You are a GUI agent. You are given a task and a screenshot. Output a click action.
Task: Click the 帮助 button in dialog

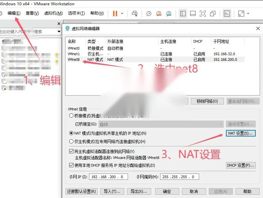[247, 191]
